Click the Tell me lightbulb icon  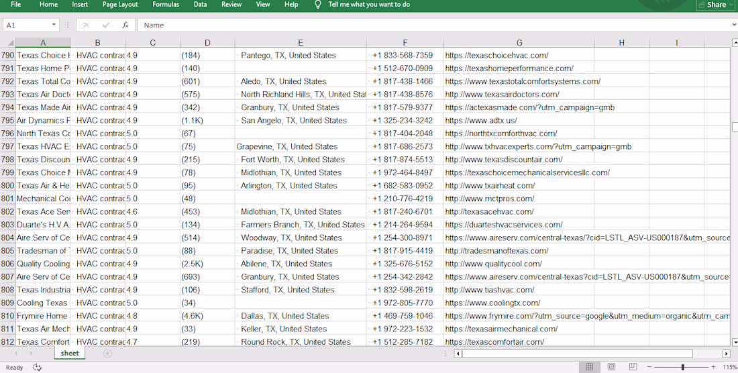[x=318, y=5]
